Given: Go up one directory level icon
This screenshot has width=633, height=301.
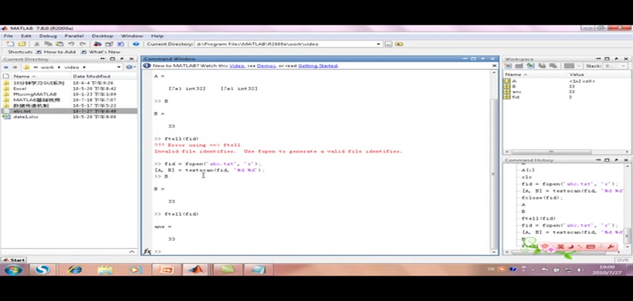Looking at the screenshot, I should pos(399,44).
